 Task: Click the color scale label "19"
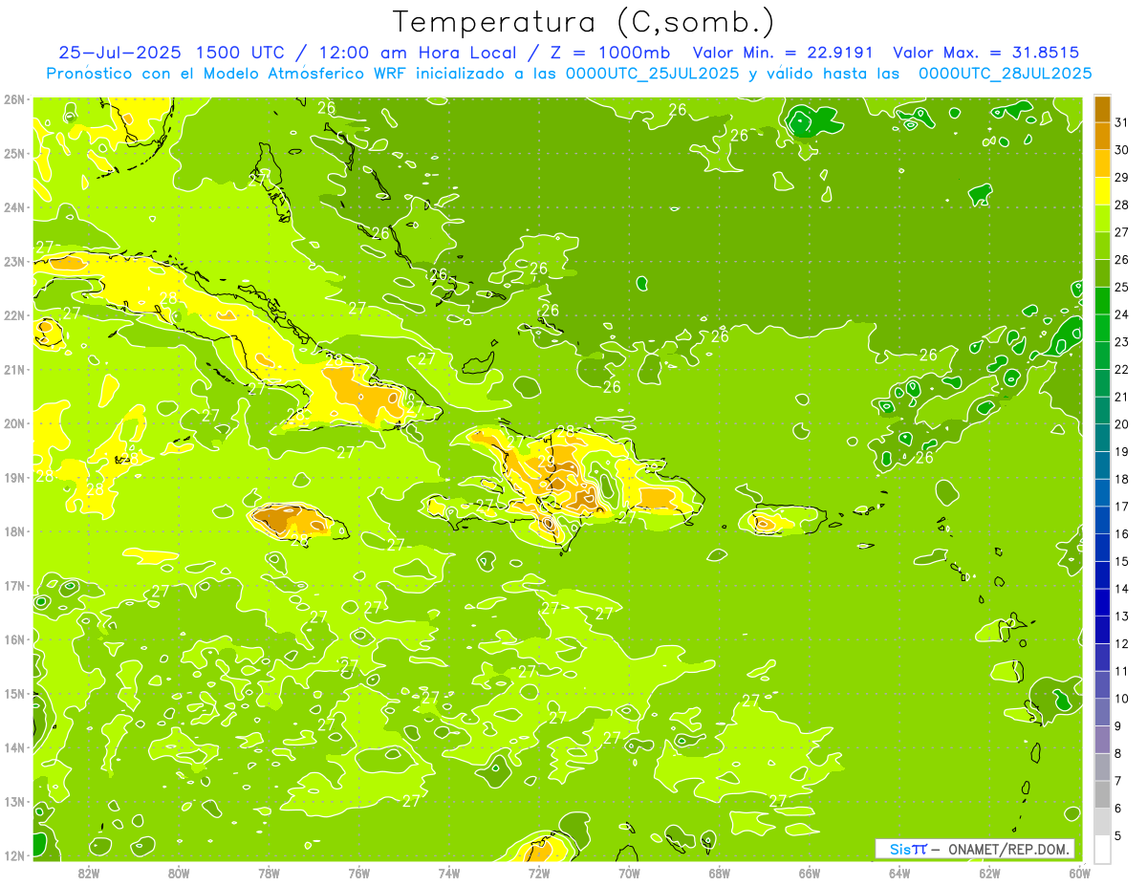[1120, 451]
